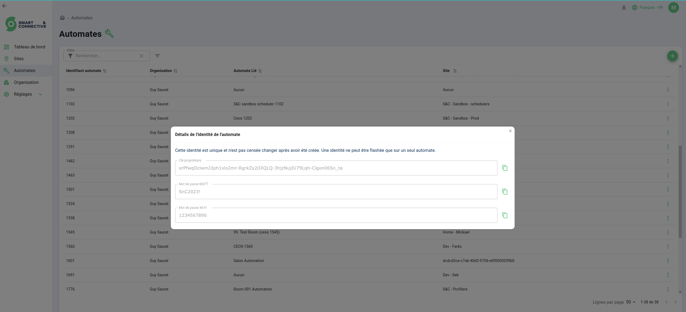Screen dimensions: 686x312
Task: Go to home via breadcrumb icon
Action: click(x=62, y=18)
